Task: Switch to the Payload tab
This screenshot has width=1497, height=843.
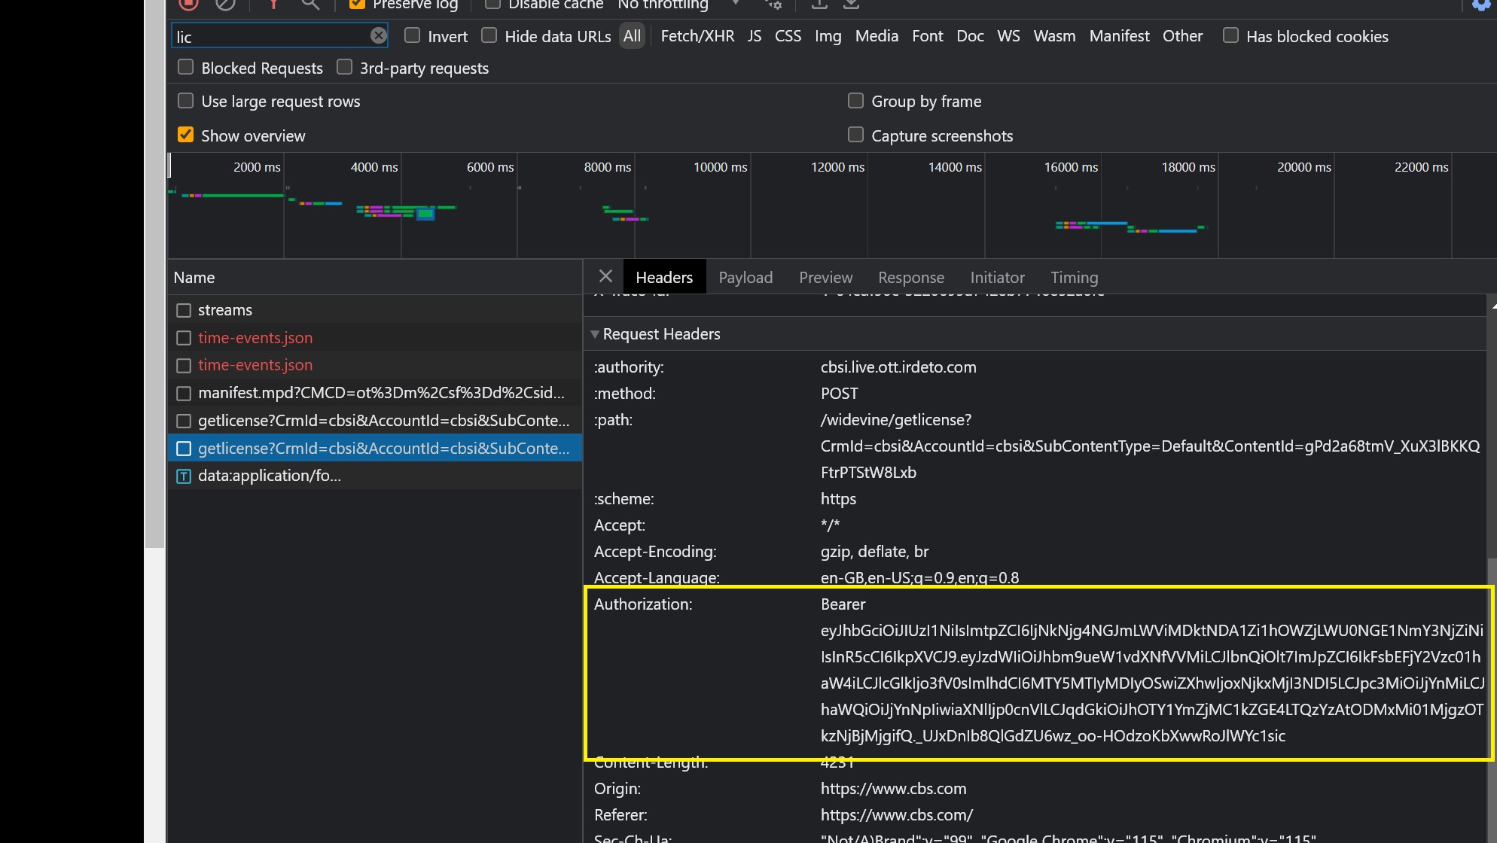Action: [x=745, y=277]
